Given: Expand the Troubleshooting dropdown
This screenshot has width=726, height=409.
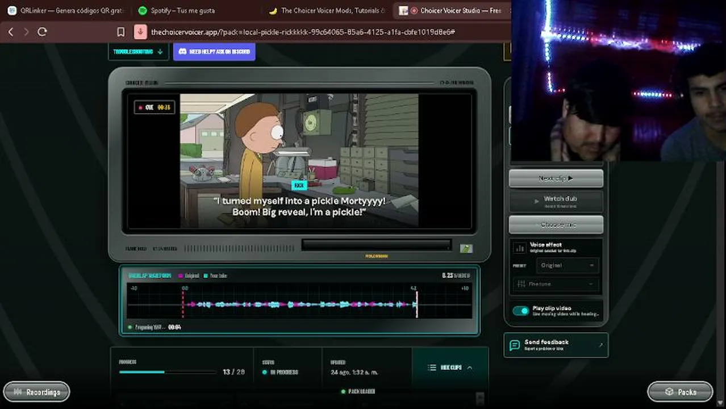Looking at the screenshot, I should click(x=138, y=51).
